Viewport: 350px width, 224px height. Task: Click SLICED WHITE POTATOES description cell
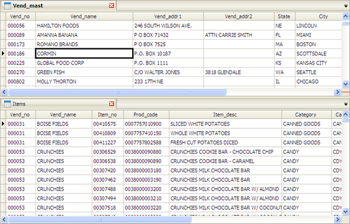point(225,124)
